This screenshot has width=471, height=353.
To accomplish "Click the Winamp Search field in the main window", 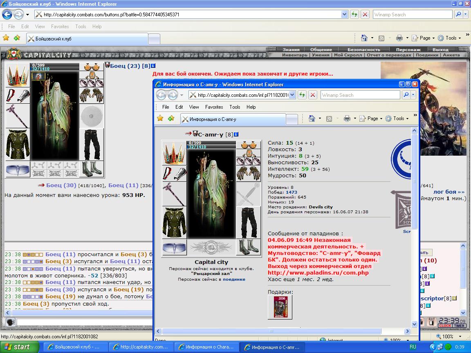I will (413, 14).
